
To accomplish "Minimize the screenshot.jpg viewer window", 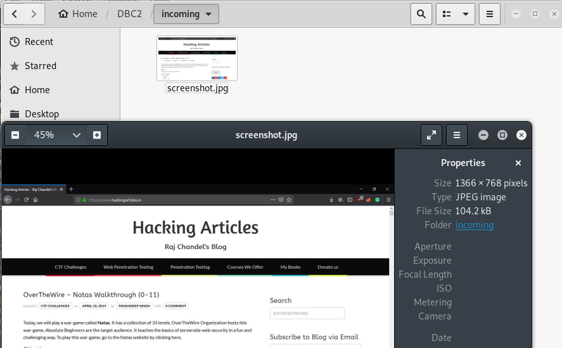I will click(483, 135).
